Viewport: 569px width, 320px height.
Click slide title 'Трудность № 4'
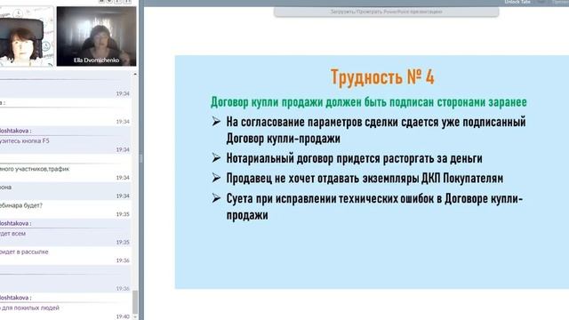click(382, 77)
